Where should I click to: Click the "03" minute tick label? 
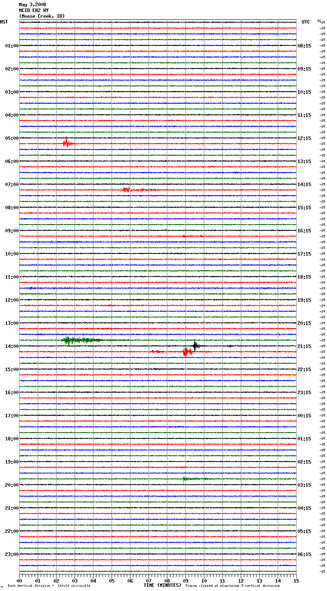[75, 581]
